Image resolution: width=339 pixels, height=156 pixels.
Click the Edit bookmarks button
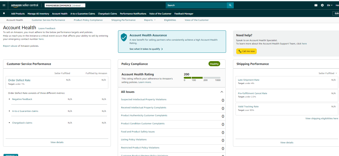point(336,14)
